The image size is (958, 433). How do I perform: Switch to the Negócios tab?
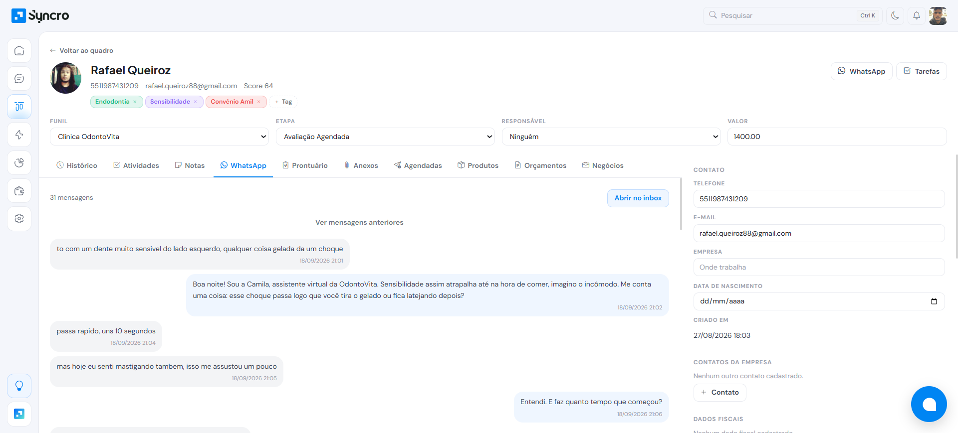(x=603, y=165)
